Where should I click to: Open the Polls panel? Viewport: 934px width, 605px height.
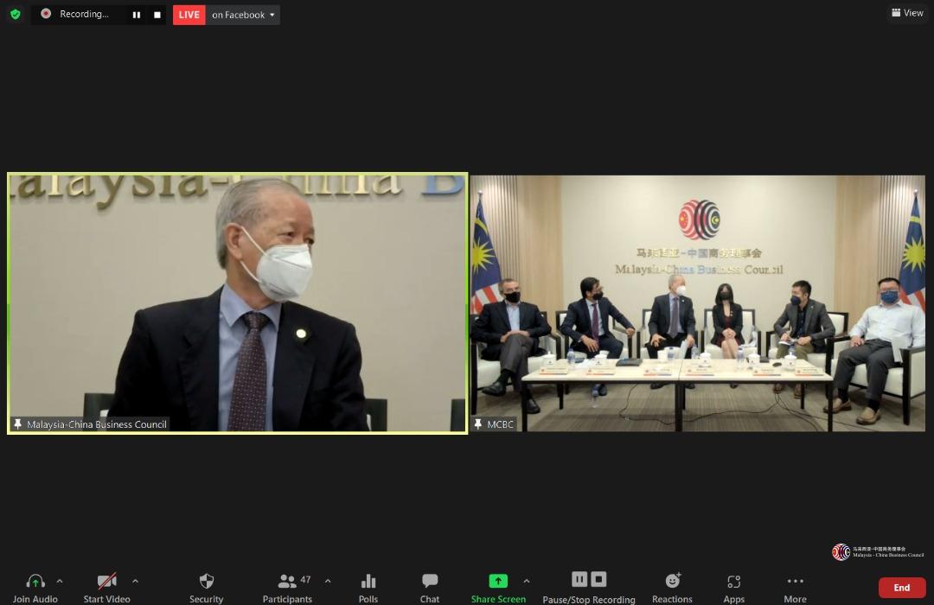[368, 582]
